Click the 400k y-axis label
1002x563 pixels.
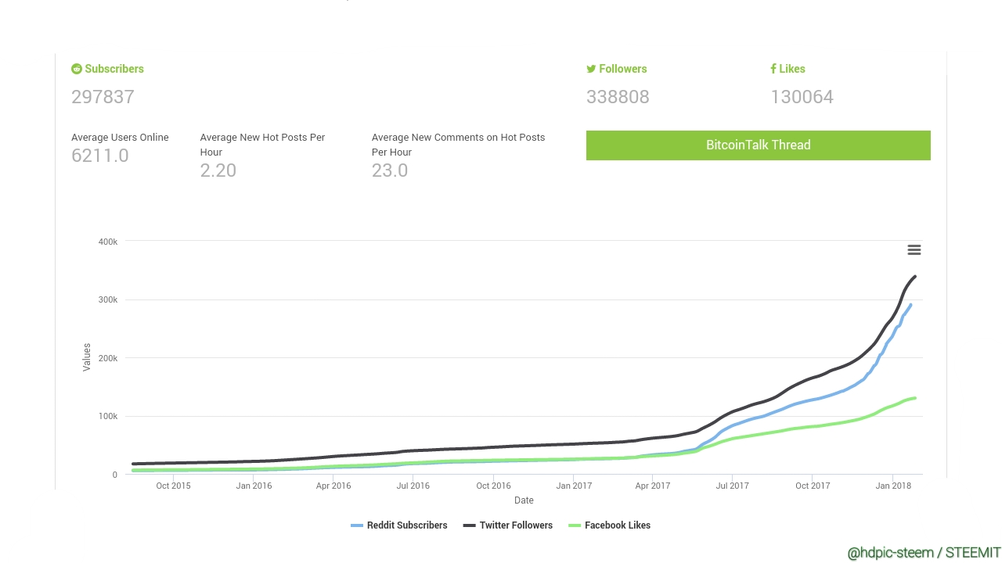pyautogui.click(x=108, y=242)
